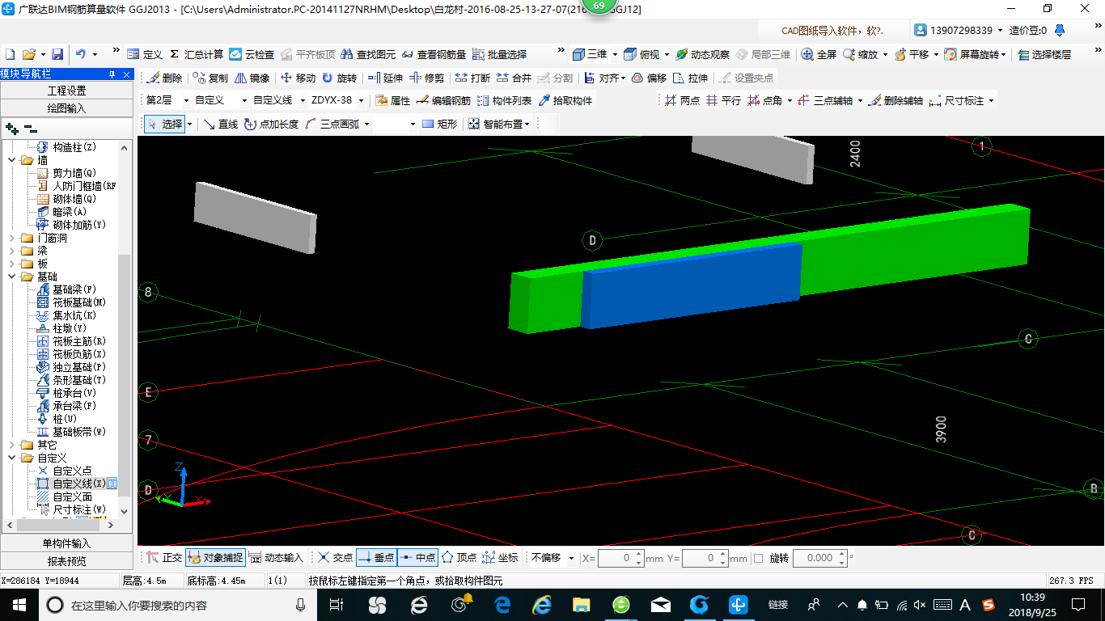Open Windows Start menu
The image size is (1105, 621).
coord(19,604)
